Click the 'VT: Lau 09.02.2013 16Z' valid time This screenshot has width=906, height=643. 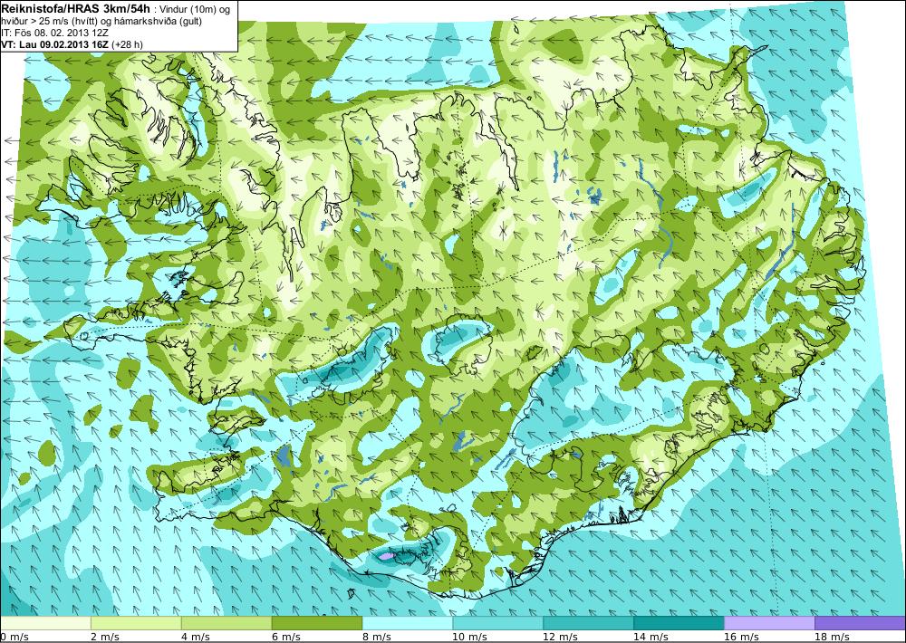[x=55, y=44]
